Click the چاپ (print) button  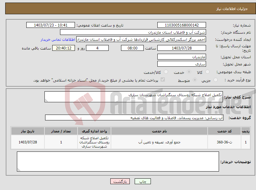[142, 181]
